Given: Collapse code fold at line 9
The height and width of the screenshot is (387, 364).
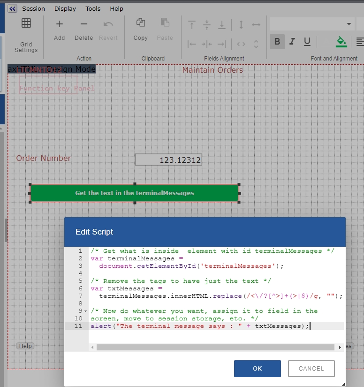Looking at the screenshot, I should click(85, 311).
